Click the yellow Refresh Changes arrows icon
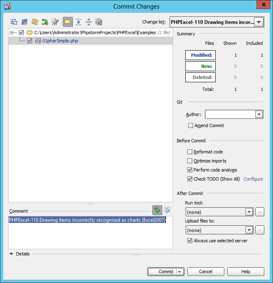This screenshot has width=273, height=283. coord(35,22)
